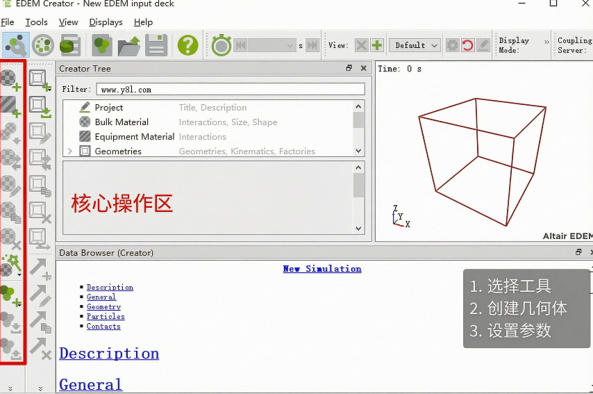Add equipment material icon
This screenshot has height=394, width=593.
10,106
